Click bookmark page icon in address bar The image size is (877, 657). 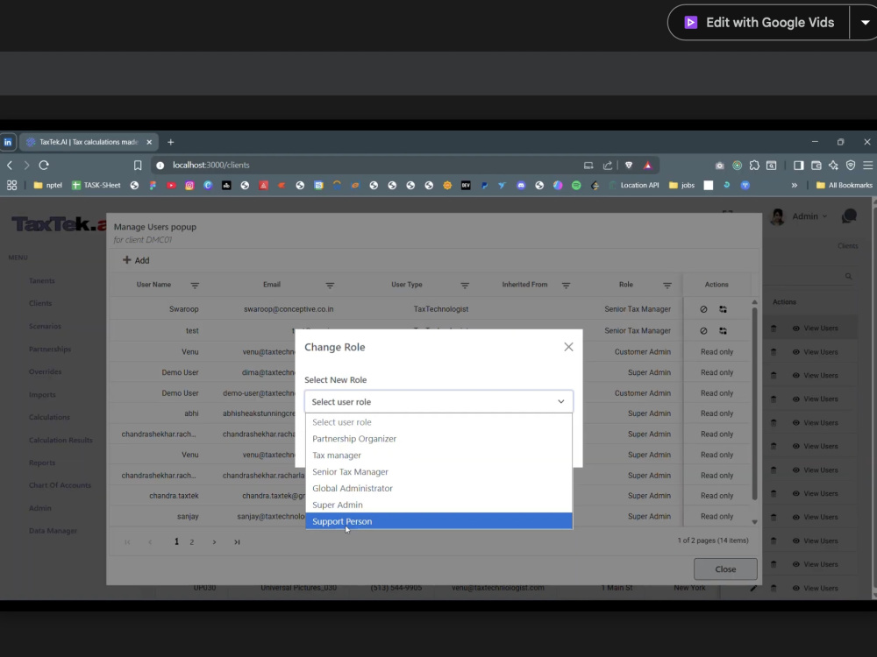[138, 165]
